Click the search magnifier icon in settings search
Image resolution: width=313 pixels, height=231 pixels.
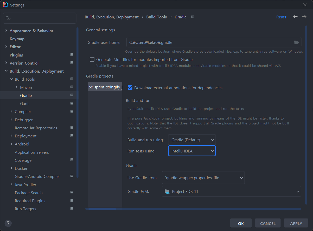click(x=8, y=18)
